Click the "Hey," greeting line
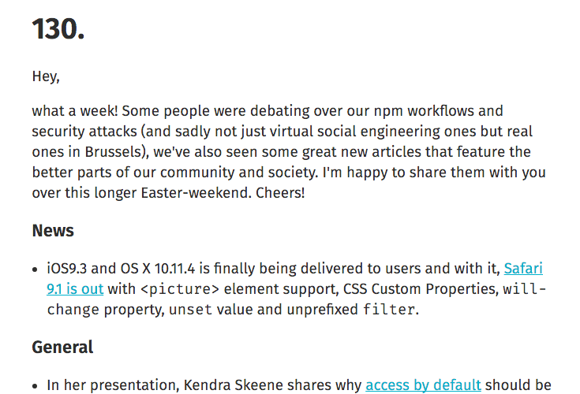Image resolution: width=580 pixels, height=394 pixels. (46, 76)
